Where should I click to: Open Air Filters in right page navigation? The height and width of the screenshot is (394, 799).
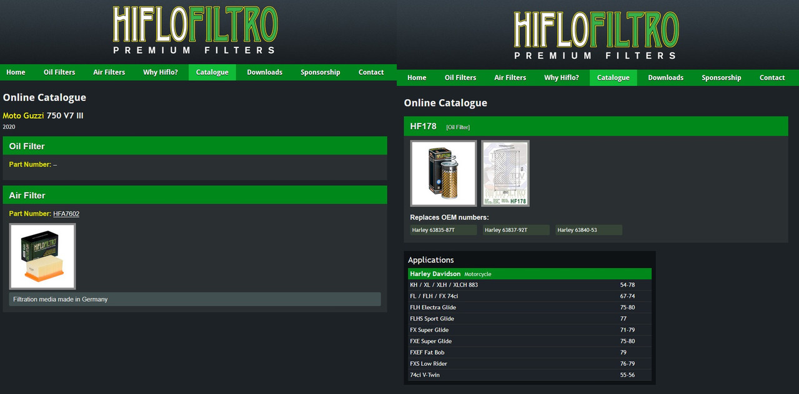click(510, 78)
